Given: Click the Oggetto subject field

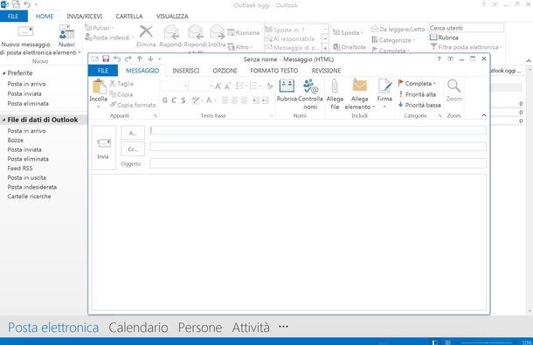Looking at the screenshot, I should click(x=318, y=163).
